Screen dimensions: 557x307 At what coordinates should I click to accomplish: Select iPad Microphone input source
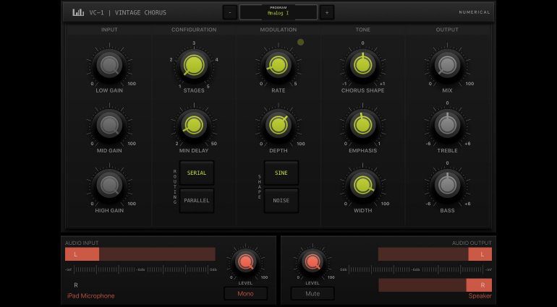click(x=90, y=295)
